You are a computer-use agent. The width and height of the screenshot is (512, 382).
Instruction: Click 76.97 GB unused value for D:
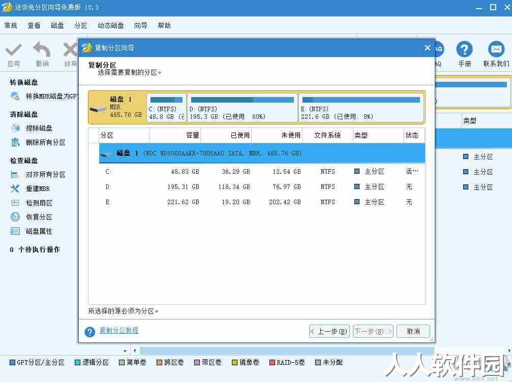point(286,186)
